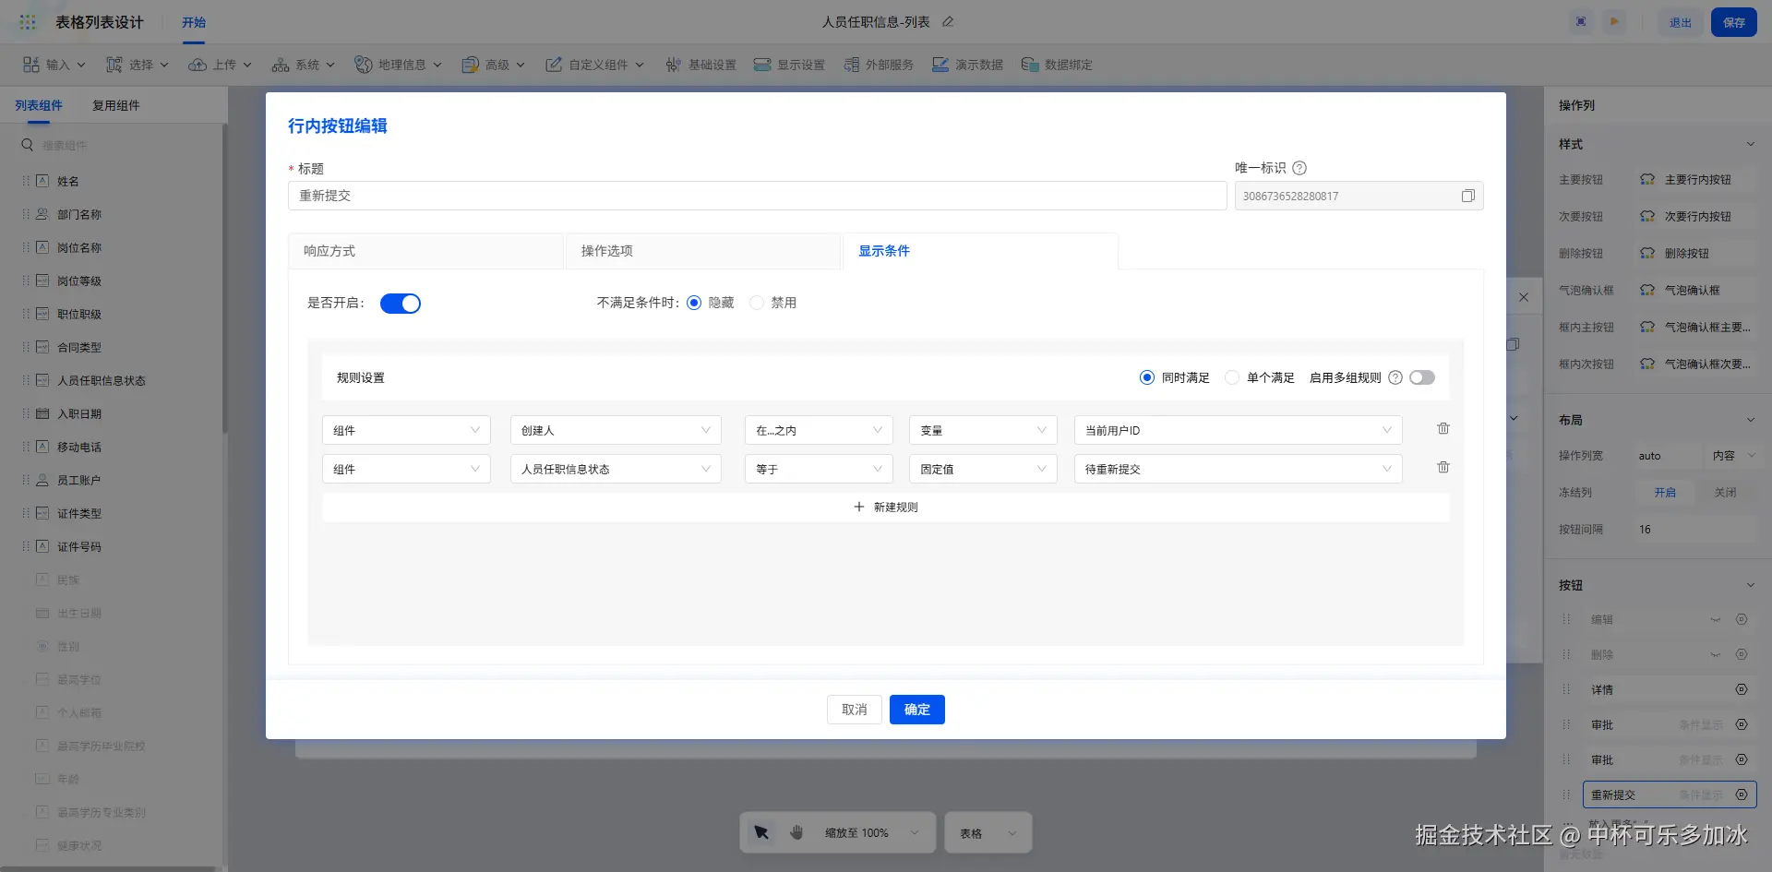Open the 待重新提交 value dropdown
The width and height of the screenshot is (1772, 872).
pyautogui.click(x=1238, y=469)
